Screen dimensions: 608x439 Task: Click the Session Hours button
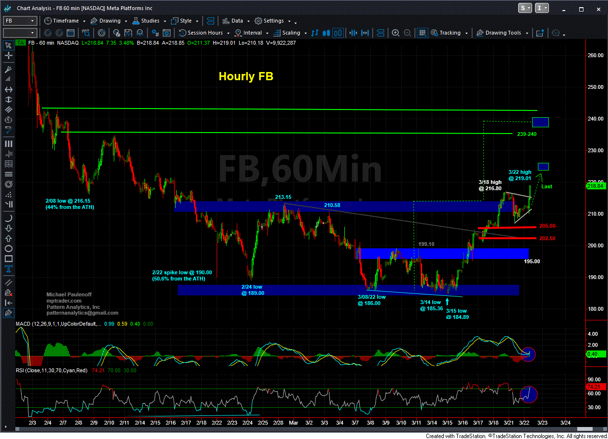pyautogui.click(x=201, y=33)
